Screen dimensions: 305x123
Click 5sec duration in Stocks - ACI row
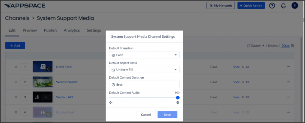[x=236, y=97]
